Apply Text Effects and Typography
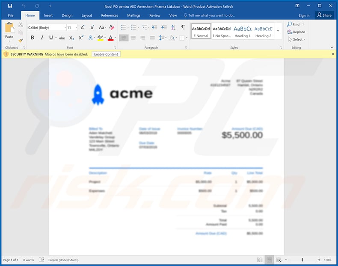The height and width of the screenshot is (266, 338). pos(91,38)
